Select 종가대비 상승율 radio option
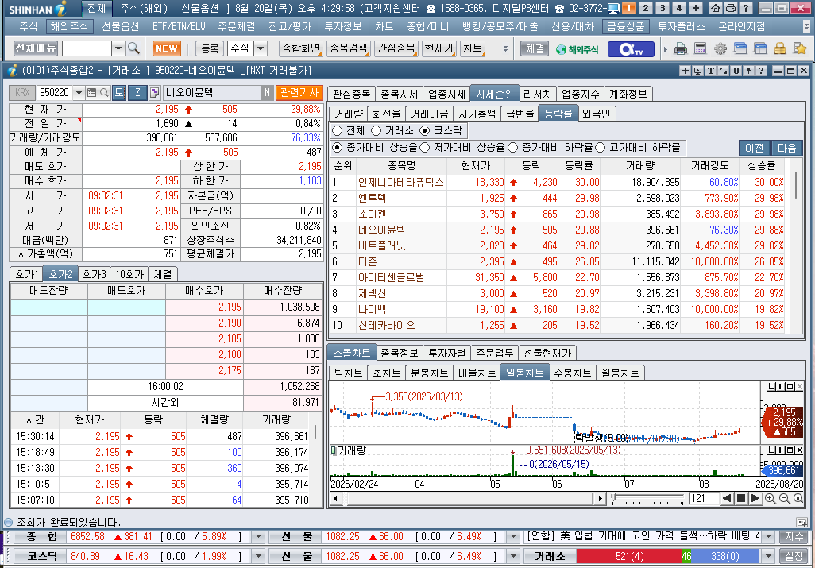The height and width of the screenshot is (568, 815). tap(338, 148)
